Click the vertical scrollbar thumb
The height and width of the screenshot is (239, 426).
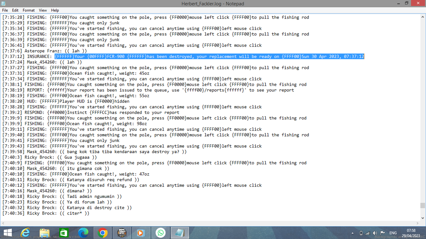(x=423, y=205)
